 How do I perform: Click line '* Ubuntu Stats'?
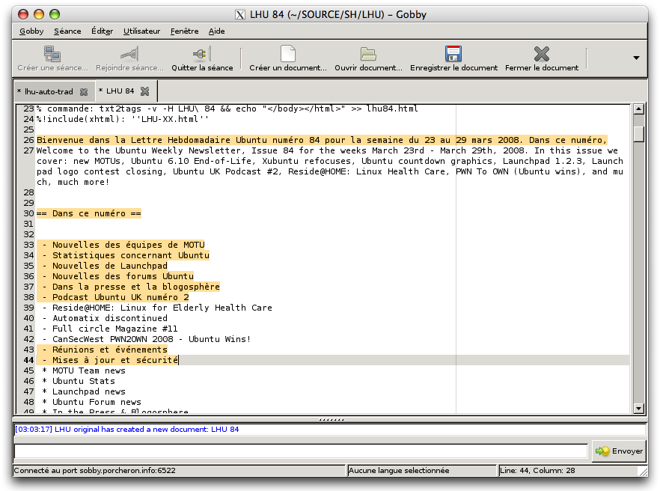79,381
